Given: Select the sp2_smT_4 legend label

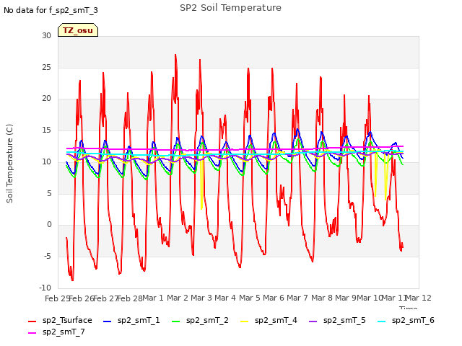Looking at the screenshot, I should point(276,320).
